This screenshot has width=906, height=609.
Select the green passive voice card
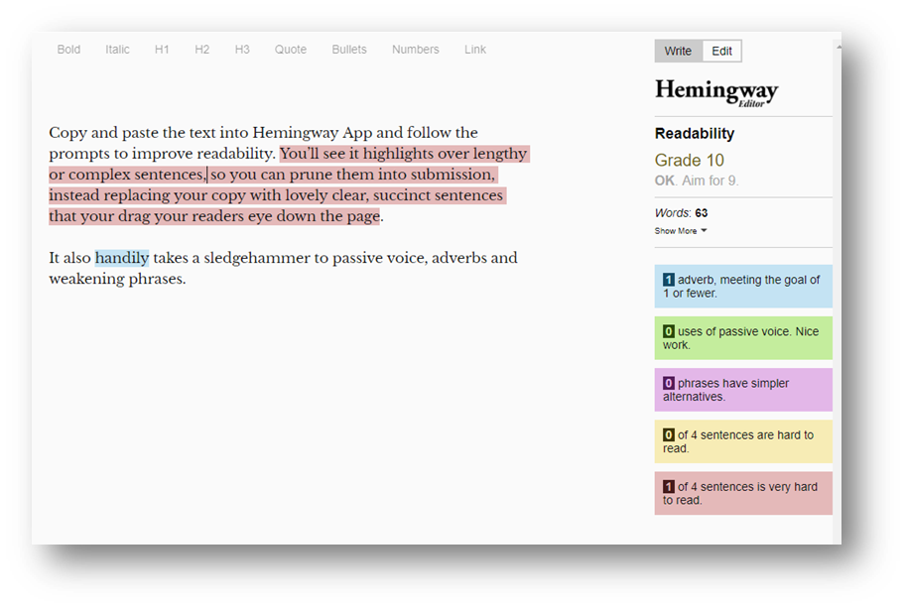pos(743,338)
